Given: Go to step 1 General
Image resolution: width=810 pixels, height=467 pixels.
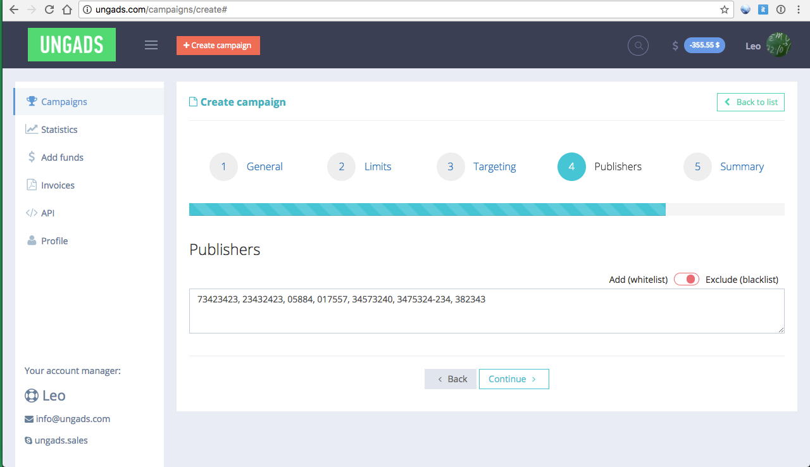Looking at the screenshot, I should tap(246, 166).
